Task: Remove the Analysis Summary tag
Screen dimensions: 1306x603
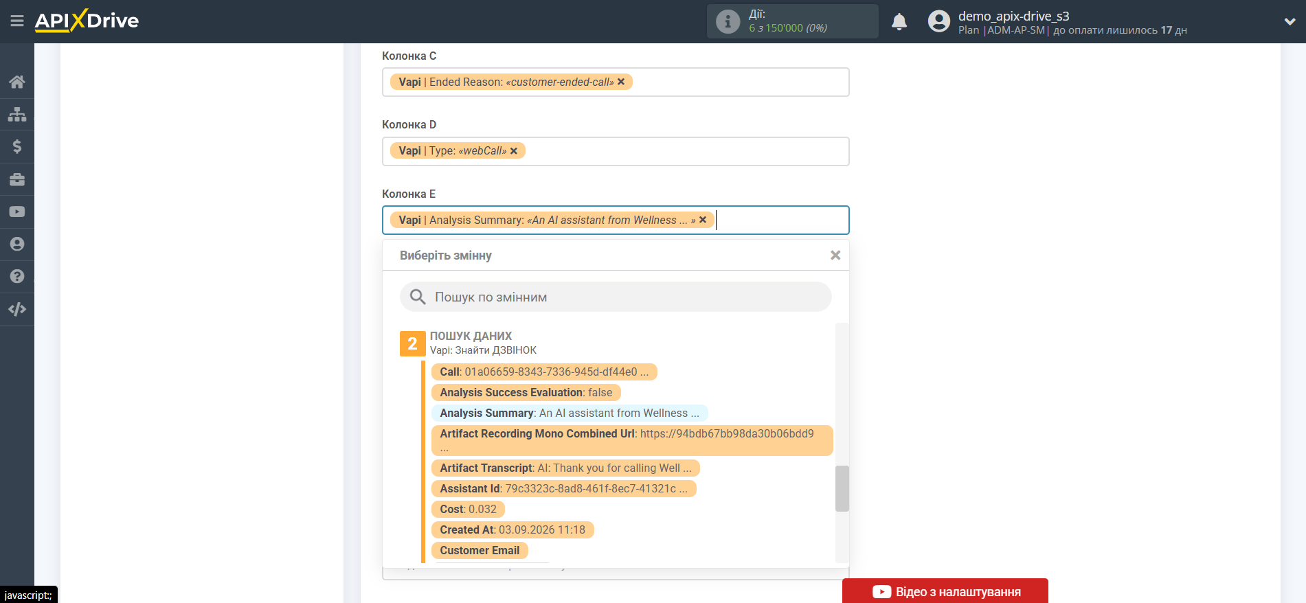Action: click(703, 220)
